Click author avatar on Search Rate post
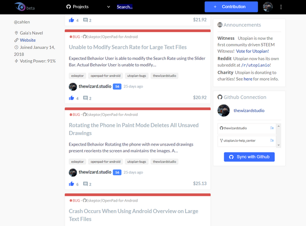Screen dimensions: 306x226 73,87
